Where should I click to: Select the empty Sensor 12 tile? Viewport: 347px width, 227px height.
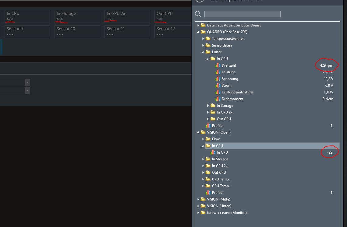pyautogui.click(x=173, y=32)
